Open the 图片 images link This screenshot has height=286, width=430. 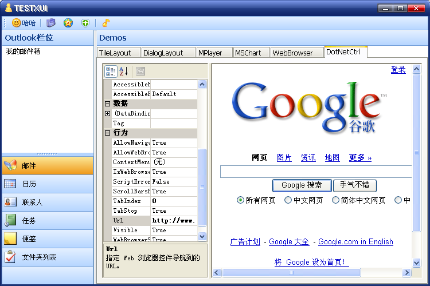pos(284,158)
